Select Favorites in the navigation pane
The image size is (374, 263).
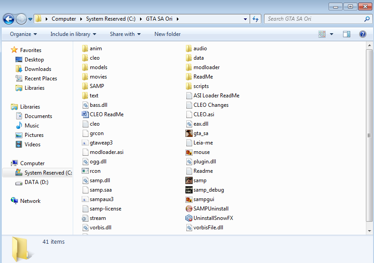pyautogui.click(x=31, y=50)
